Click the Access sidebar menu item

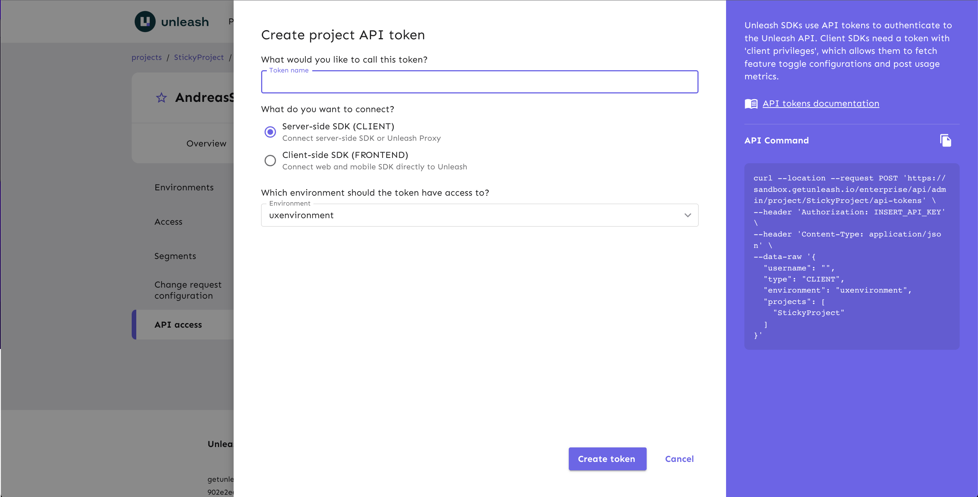pyautogui.click(x=169, y=221)
